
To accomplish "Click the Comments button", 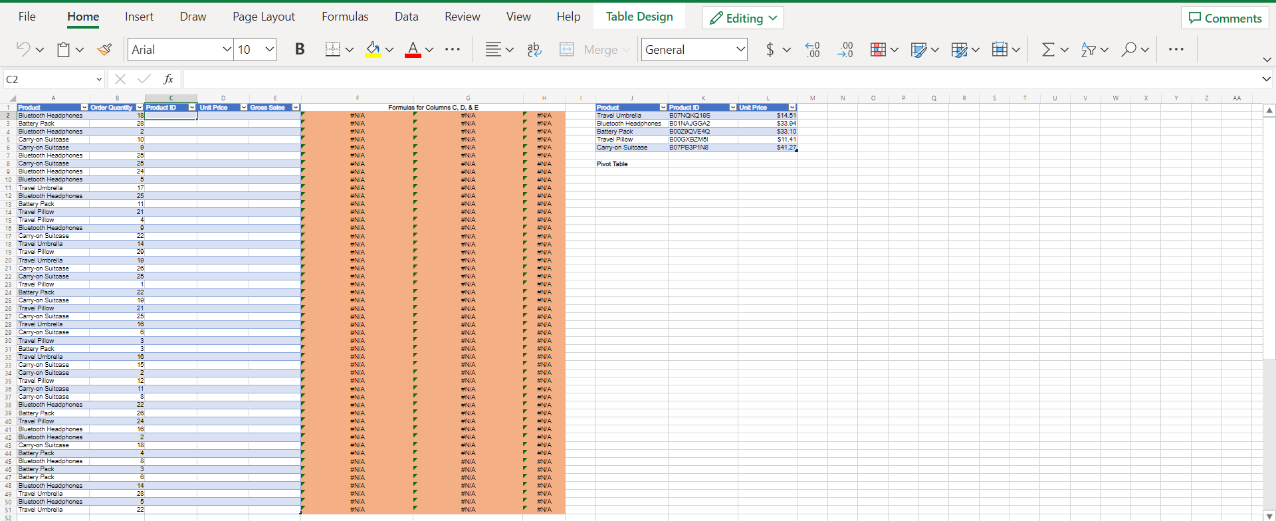I will 1225,18.
